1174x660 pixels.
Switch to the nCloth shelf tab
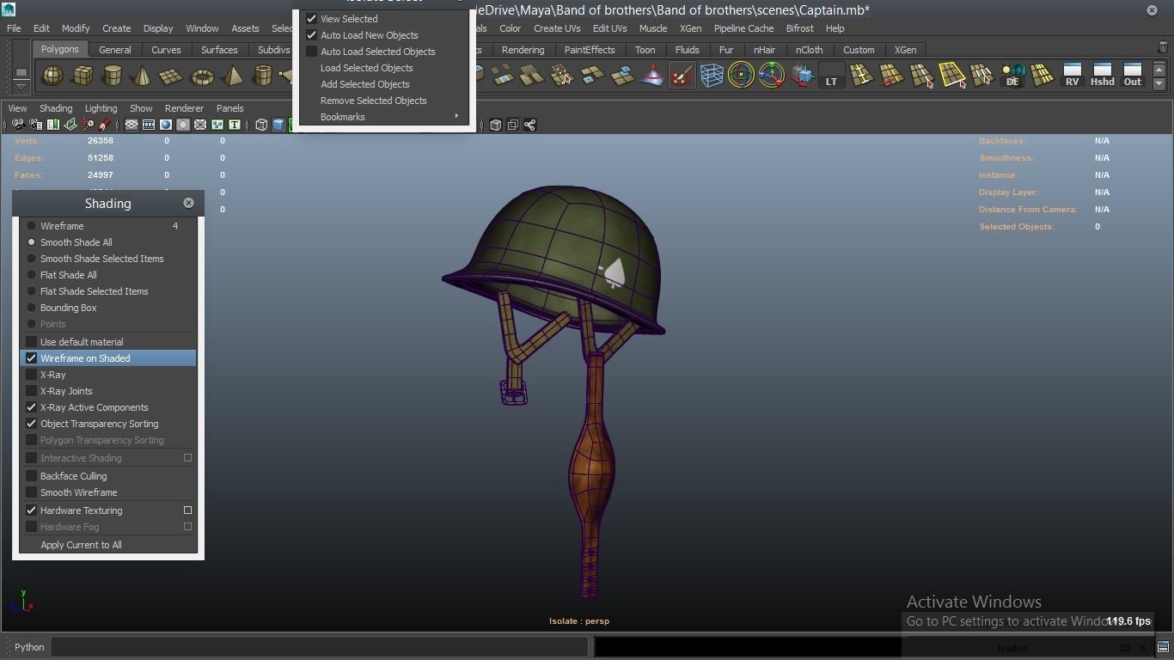coord(809,50)
